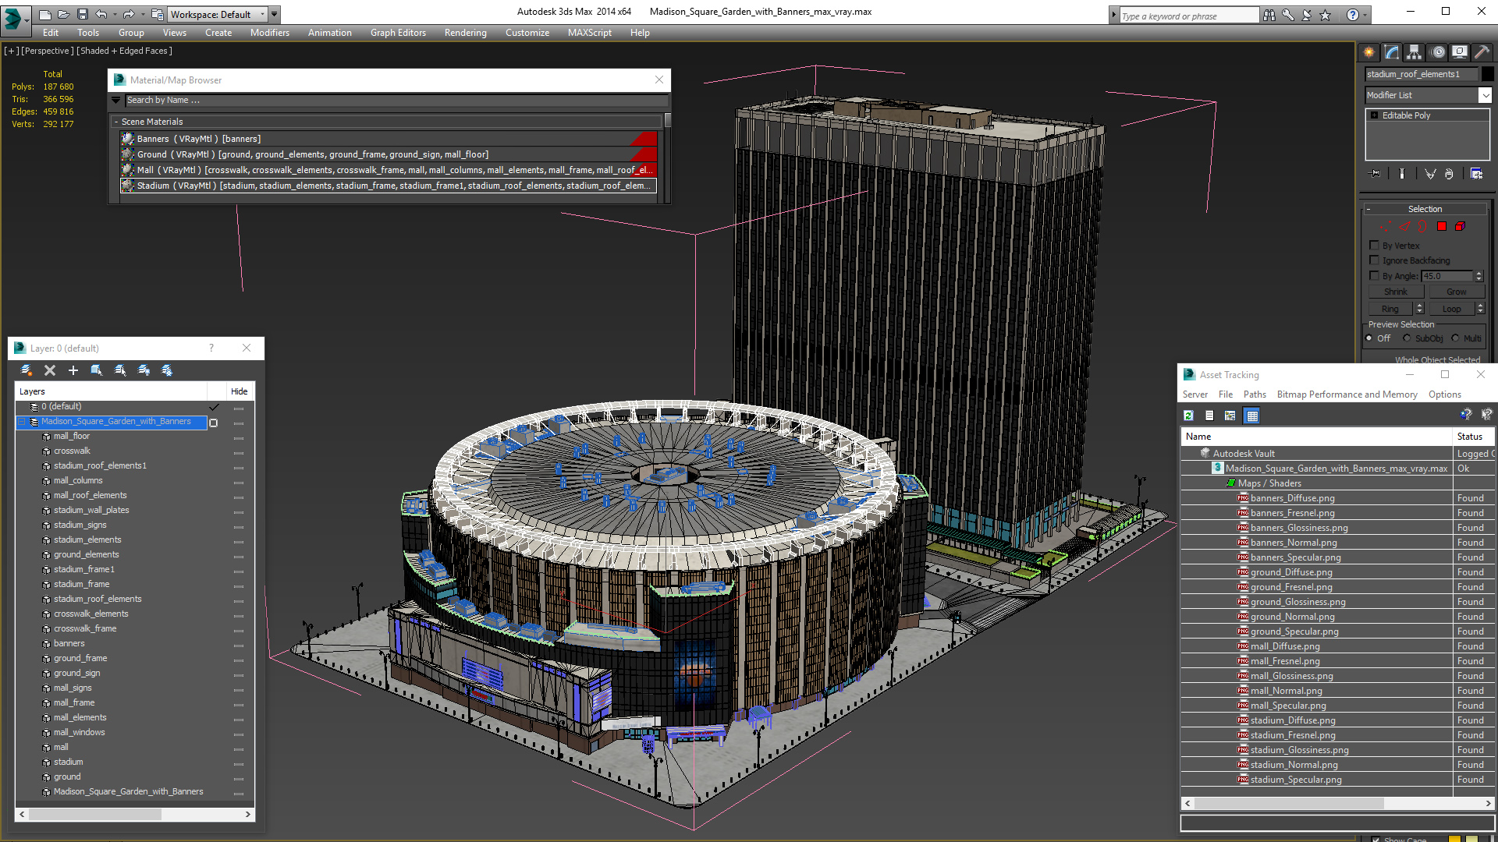The image size is (1498, 842).
Task: Click the Redo arrow icon
Action: pyautogui.click(x=129, y=14)
